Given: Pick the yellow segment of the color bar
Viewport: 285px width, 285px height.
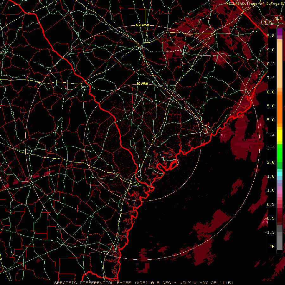Looking at the screenshot, I should pyautogui.click(x=280, y=136).
